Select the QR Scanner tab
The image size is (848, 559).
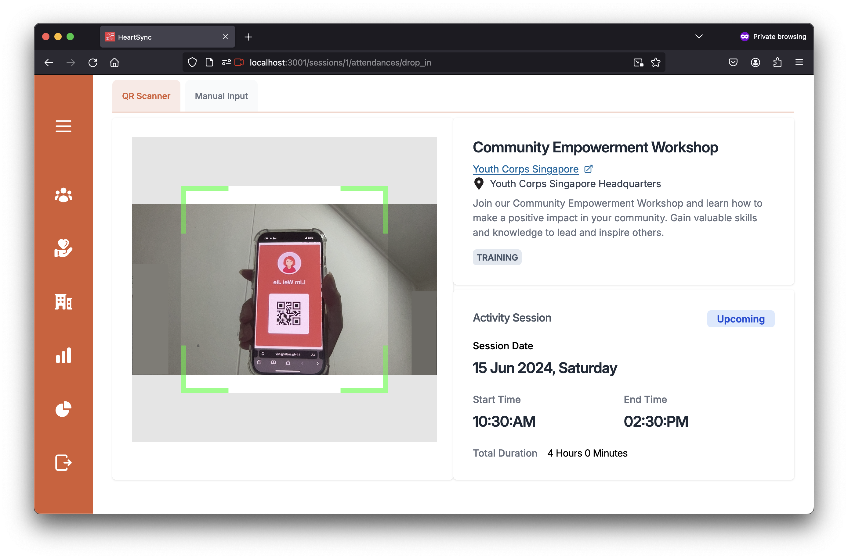[x=146, y=96]
